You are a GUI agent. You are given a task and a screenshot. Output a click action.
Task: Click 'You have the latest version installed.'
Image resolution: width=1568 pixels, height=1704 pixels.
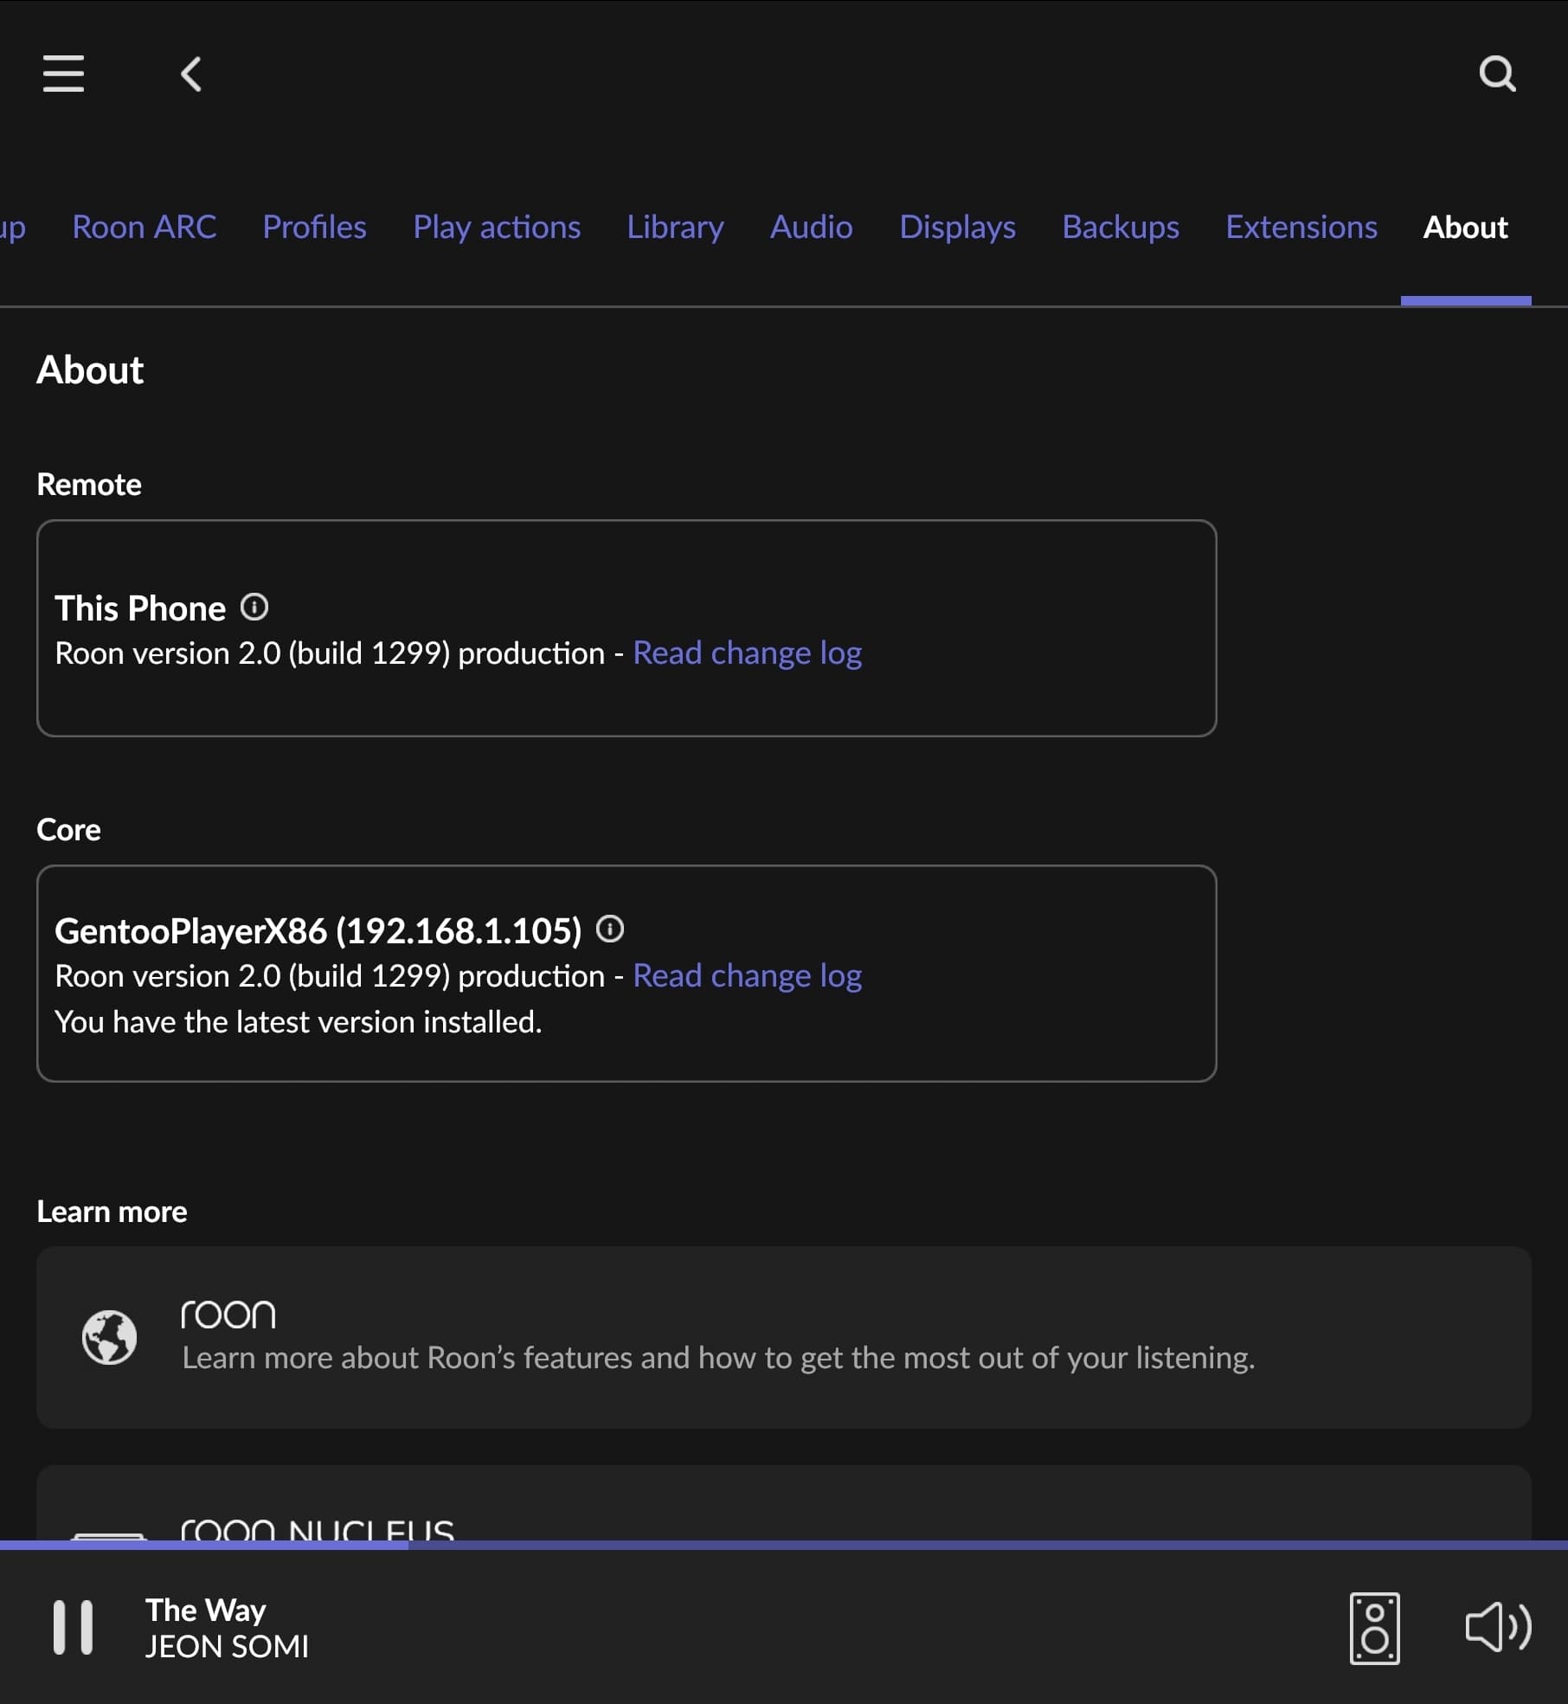(x=299, y=1022)
